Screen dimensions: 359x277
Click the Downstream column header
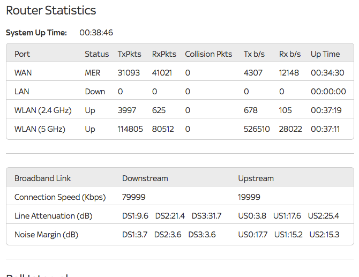(145, 178)
